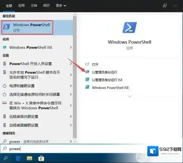The height and width of the screenshot is (163, 183).
Task: Open File Explorer from the taskbar
Action: 30,158
